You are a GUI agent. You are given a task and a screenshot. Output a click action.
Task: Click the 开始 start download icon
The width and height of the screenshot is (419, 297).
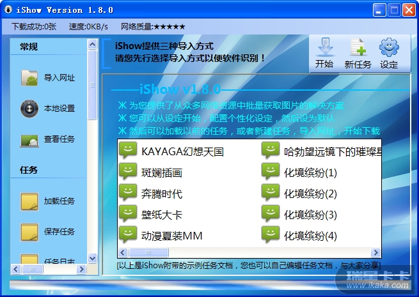point(325,48)
